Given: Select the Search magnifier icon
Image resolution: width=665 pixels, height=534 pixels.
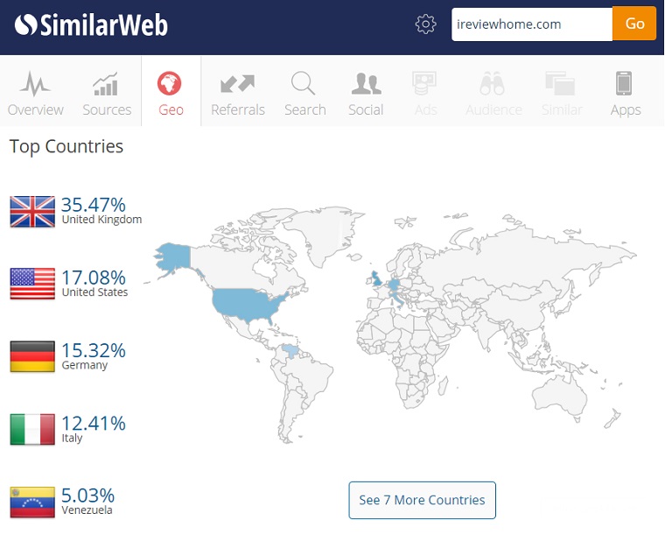Looking at the screenshot, I should (x=304, y=85).
